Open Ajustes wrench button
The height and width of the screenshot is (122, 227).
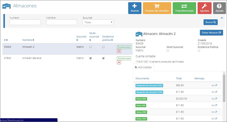click(204, 8)
